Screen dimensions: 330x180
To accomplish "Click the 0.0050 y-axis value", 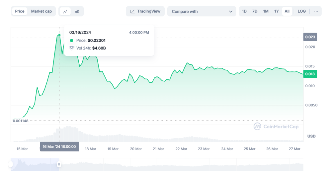I will [311, 105].
